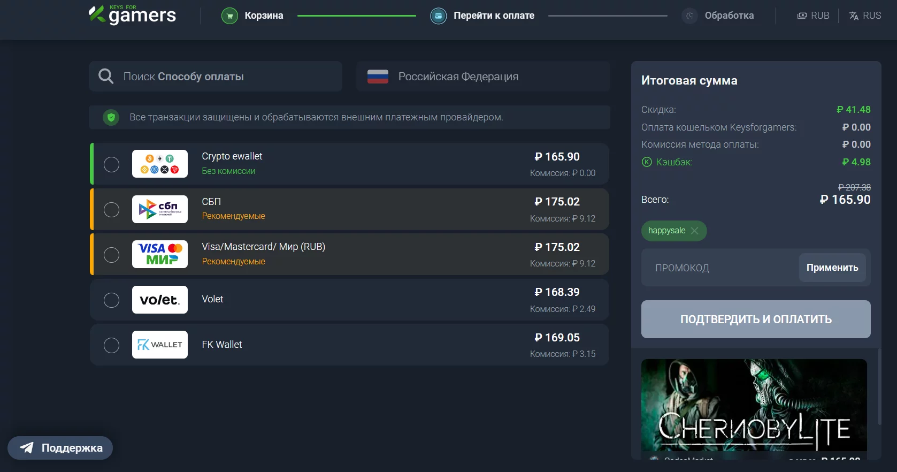The width and height of the screenshot is (897, 472).
Task: Select the Visa/Mastercard/Мир radio button
Action: pyautogui.click(x=111, y=255)
